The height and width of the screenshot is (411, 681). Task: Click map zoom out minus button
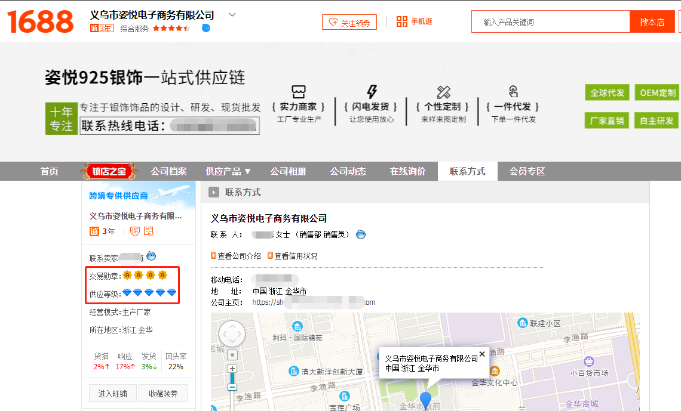[x=232, y=387]
